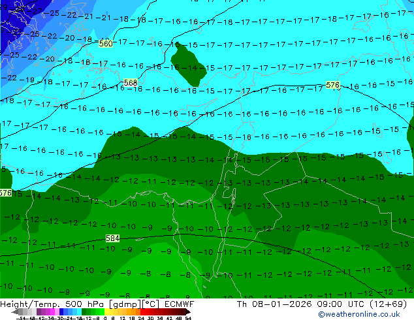414x320 pixels.
Task: Pick the dark purple swatch in the legend
Action: [39, 312]
